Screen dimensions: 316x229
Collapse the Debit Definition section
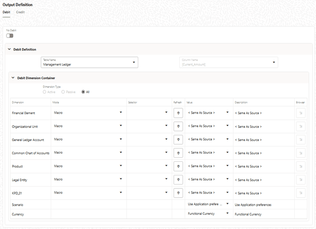tap(9, 49)
